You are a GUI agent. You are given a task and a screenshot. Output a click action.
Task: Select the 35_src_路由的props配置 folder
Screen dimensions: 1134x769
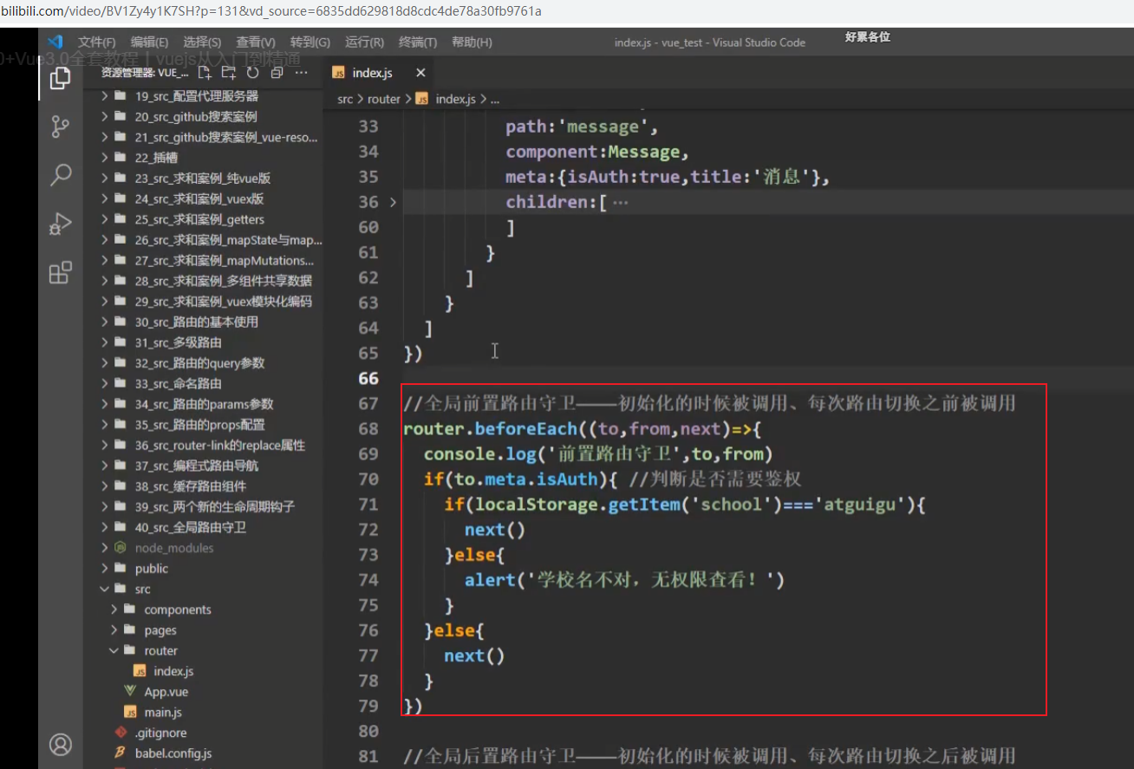coord(199,425)
